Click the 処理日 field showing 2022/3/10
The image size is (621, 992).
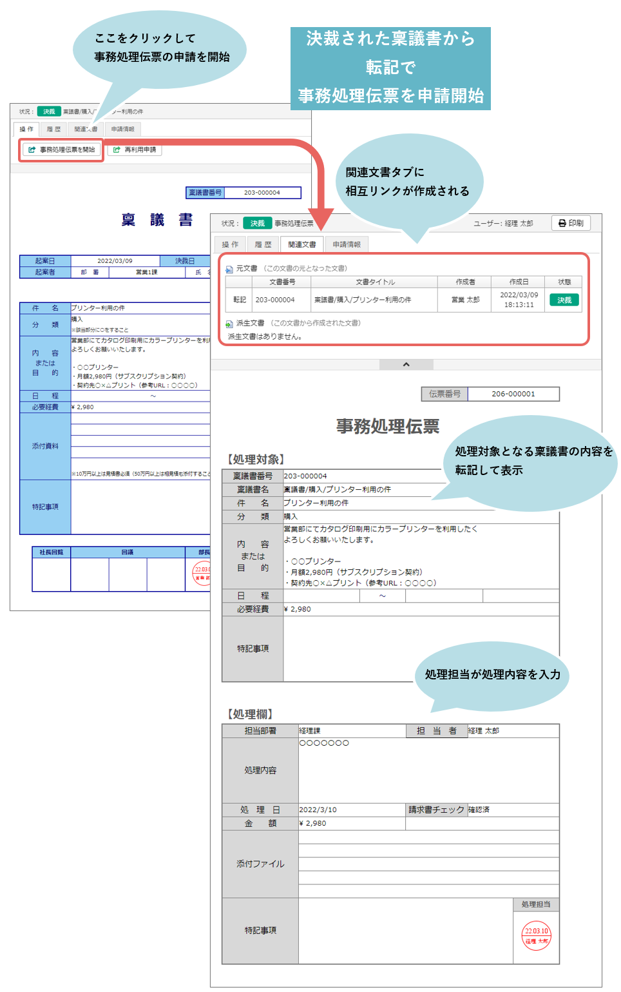[x=352, y=810]
